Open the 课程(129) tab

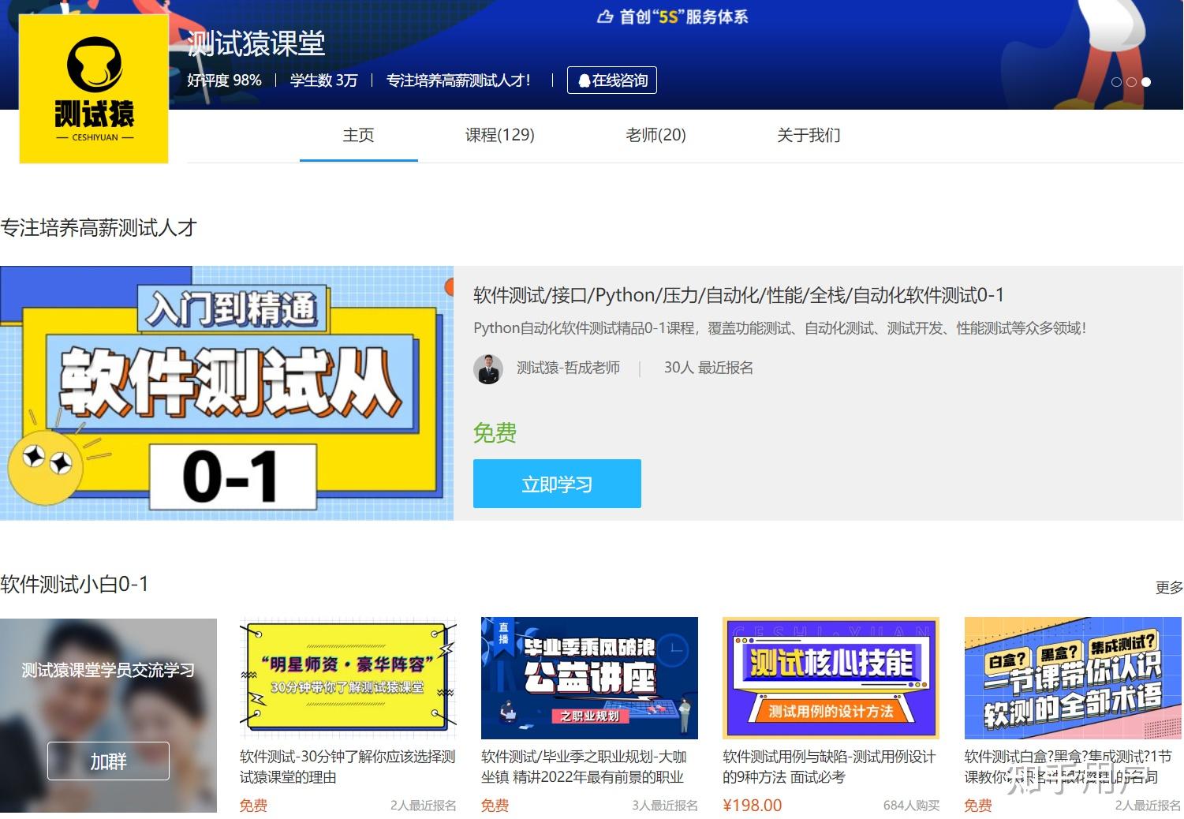(500, 135)
